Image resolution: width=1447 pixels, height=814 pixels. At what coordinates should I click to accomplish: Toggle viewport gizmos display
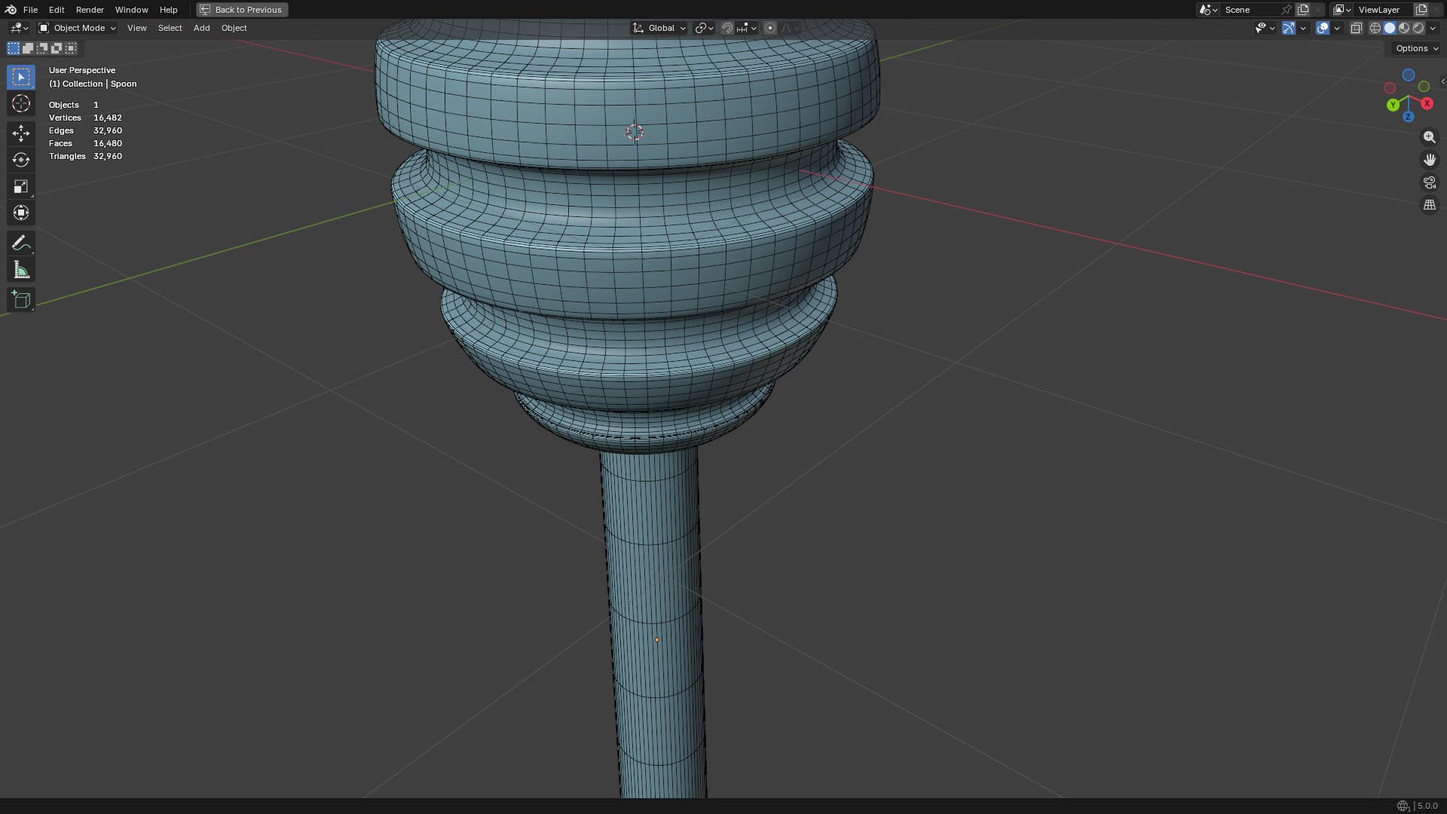click(1289, 28)
